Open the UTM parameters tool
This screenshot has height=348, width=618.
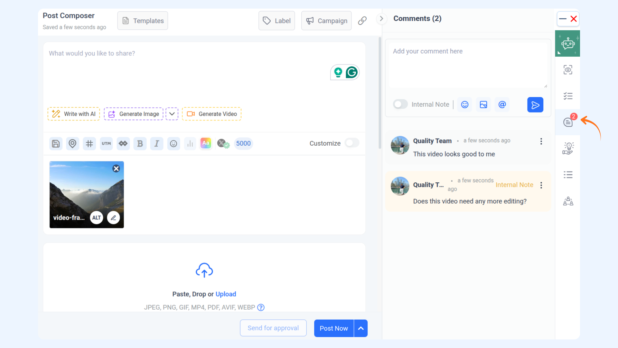click(106, 143)
